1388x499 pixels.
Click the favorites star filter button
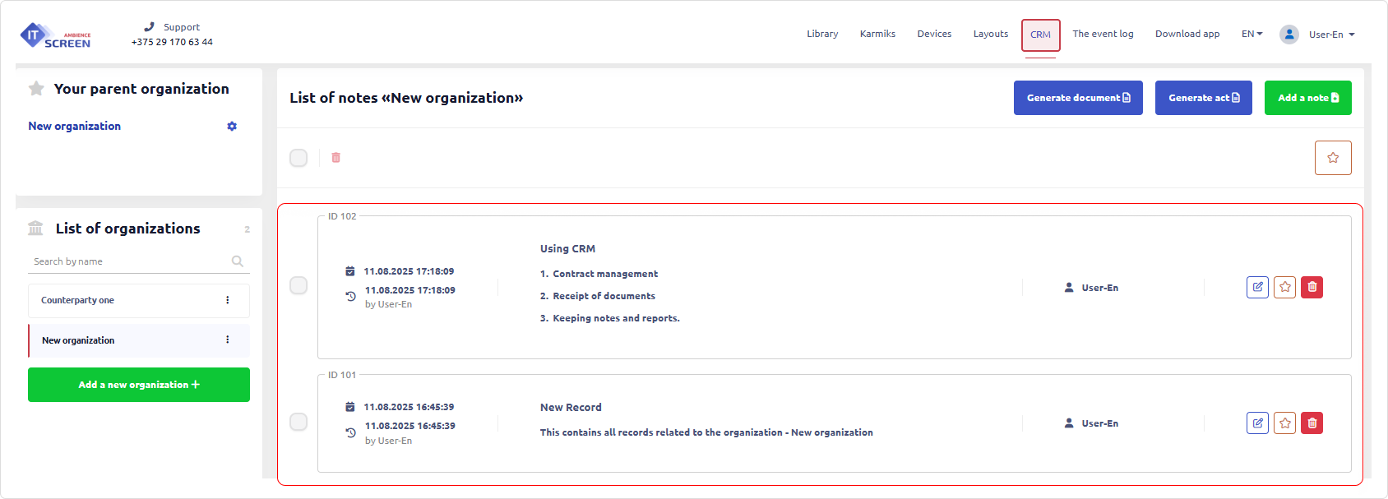click(1332, 158)
